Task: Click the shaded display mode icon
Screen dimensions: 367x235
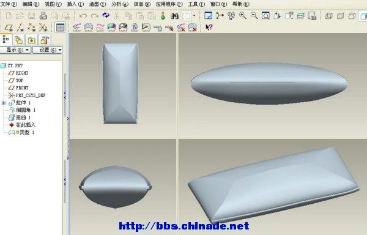Action: click(363, 16)
